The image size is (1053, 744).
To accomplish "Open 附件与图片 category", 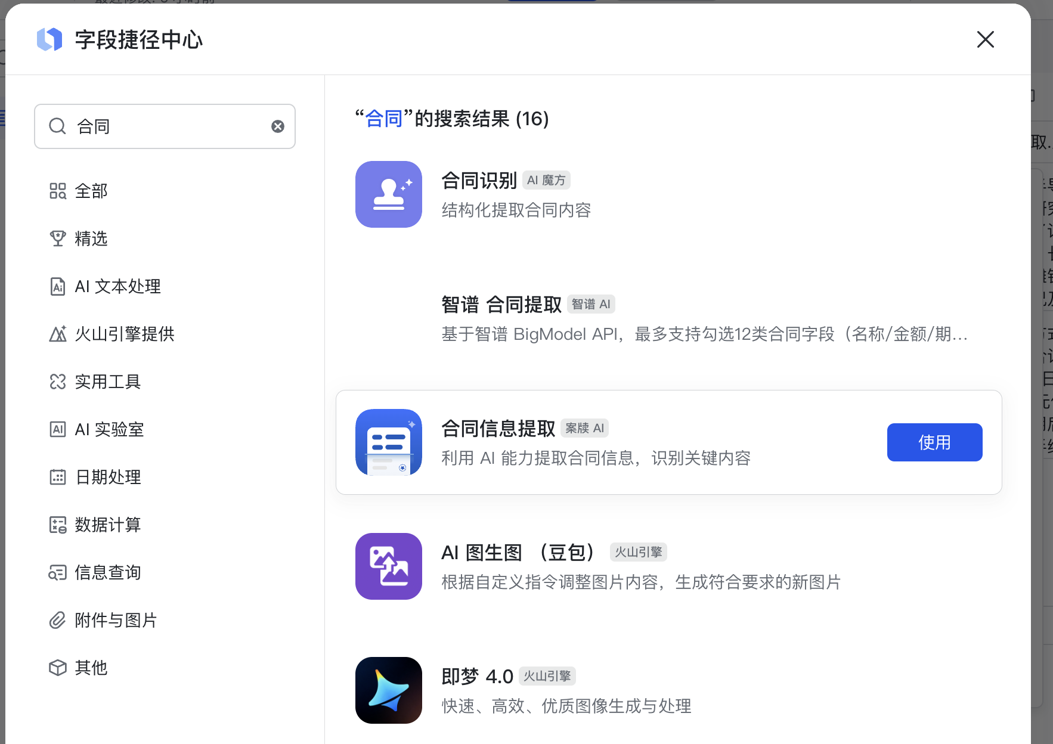I will point(116,620).
